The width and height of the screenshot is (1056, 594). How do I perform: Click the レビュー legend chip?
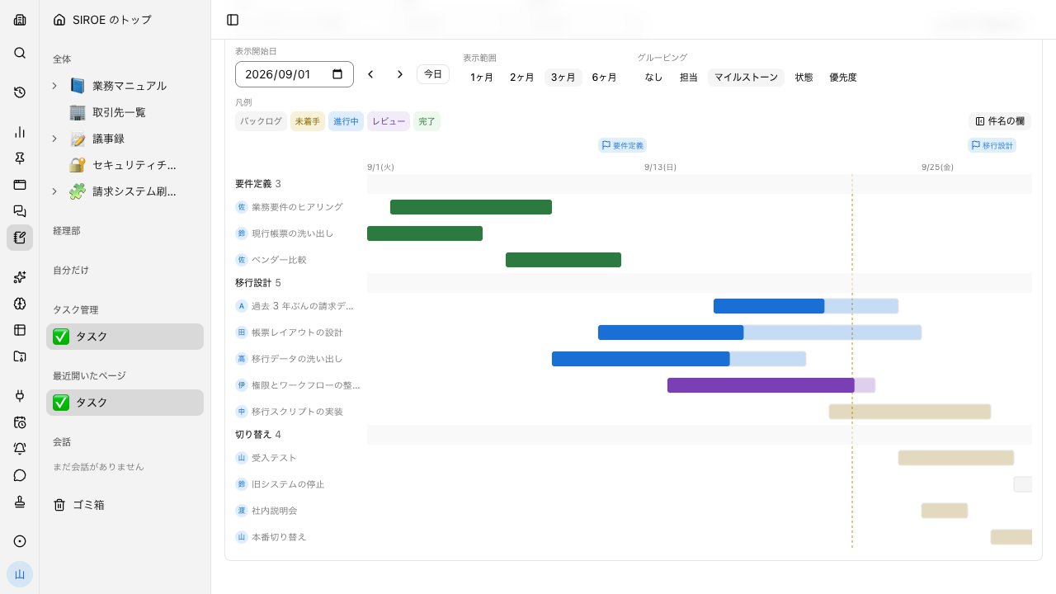[x=389, y=121]
